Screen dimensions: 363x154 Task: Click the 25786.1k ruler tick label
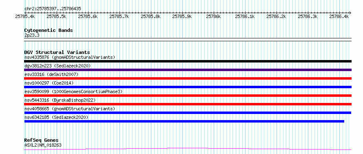(x=245, y=16)
